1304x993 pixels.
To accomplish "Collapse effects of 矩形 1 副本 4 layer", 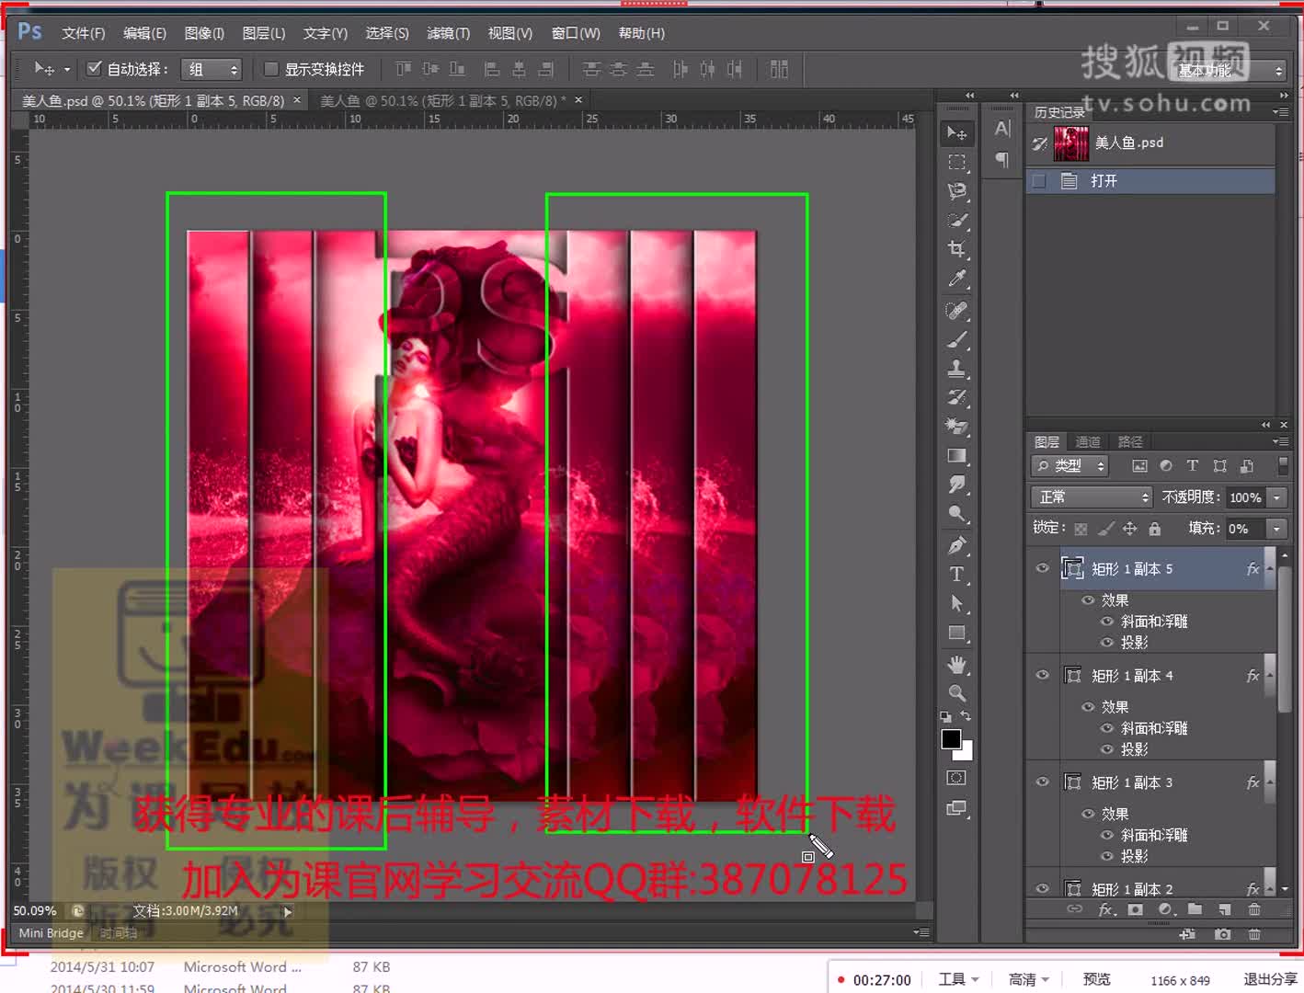I will [1270, 676].
